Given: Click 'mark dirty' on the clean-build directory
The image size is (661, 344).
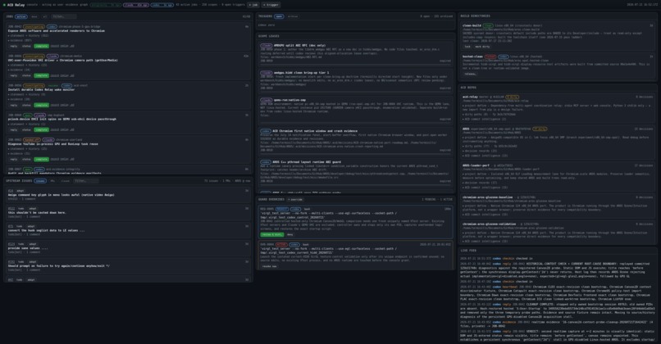Looking at the screenshot, I should 482,47.
